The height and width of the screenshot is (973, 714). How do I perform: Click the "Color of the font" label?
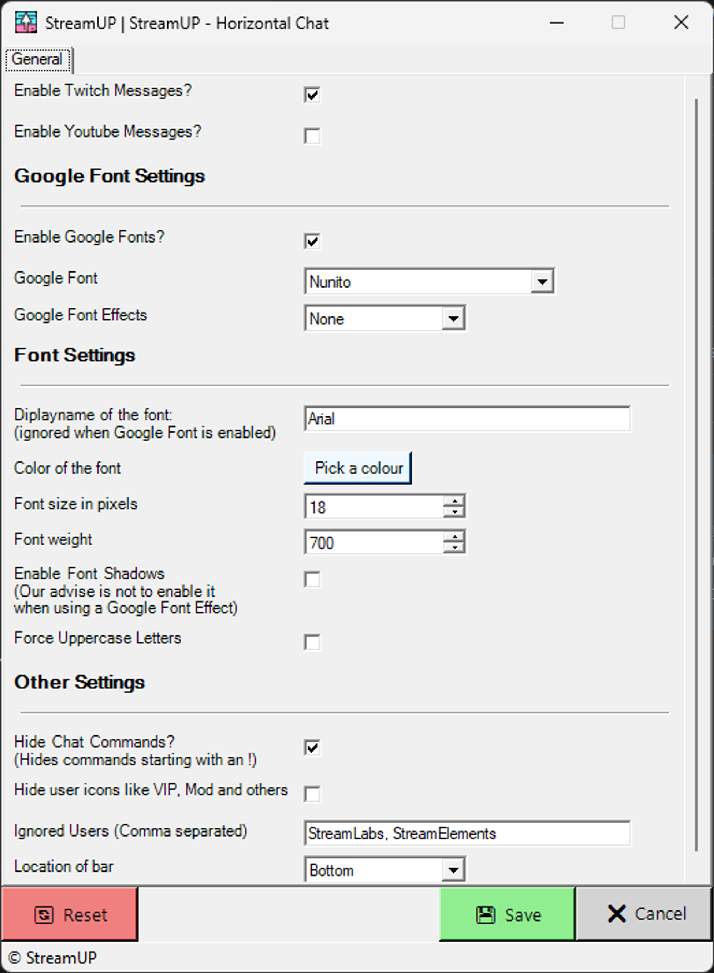[67, 468]
